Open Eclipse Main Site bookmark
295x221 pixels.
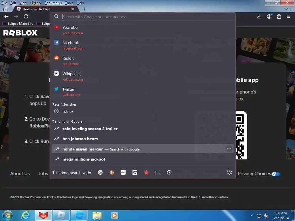click(18, 24)
